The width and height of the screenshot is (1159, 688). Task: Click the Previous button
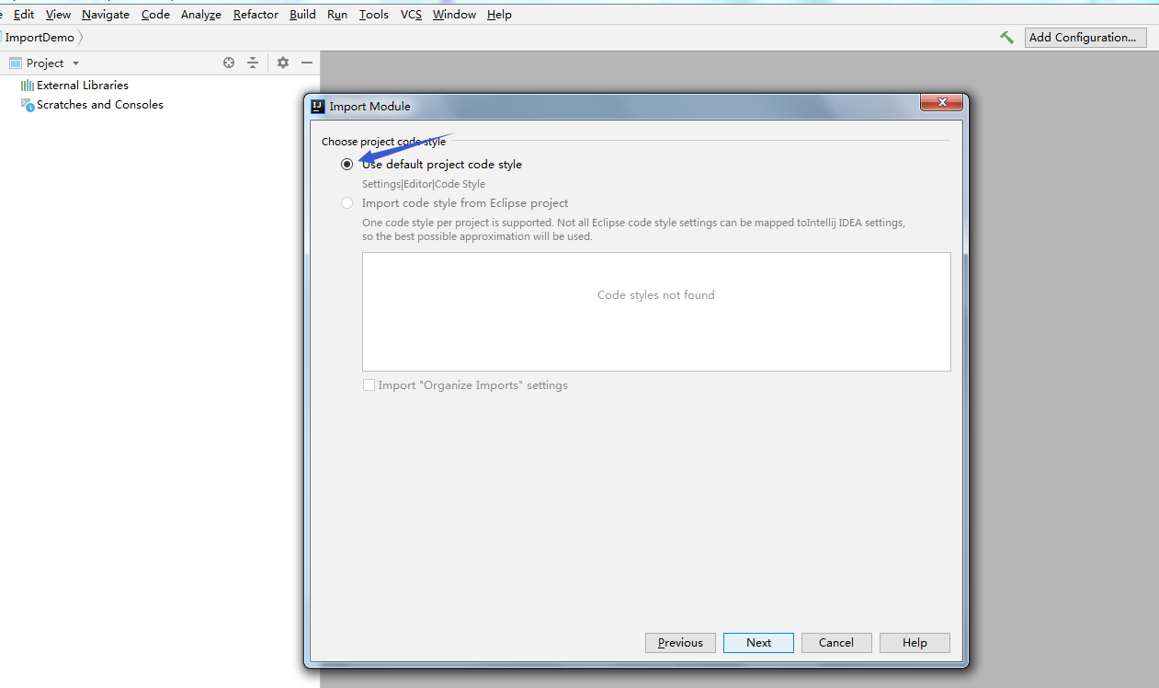click(680, 643)
